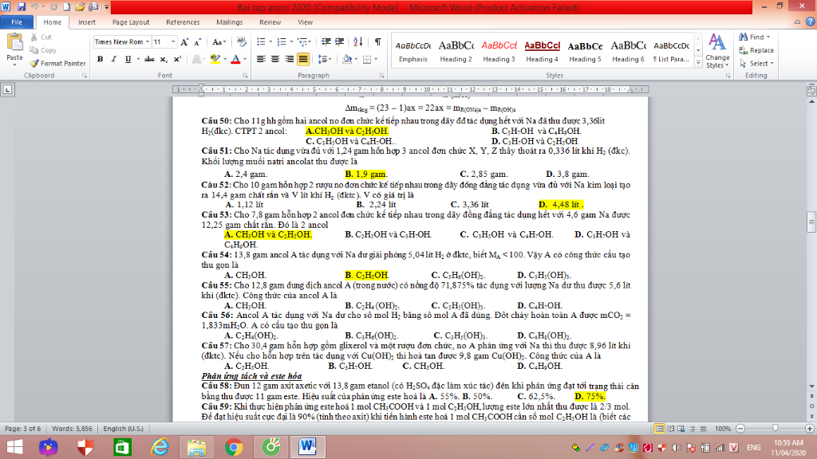Toggle Print Layout view in status bar
This screenshot has height=459, width=817.
tap(659, 429)
